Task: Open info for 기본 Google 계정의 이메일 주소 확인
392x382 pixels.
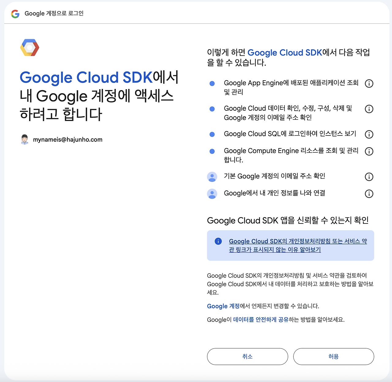Action: (x=369, y=177)
